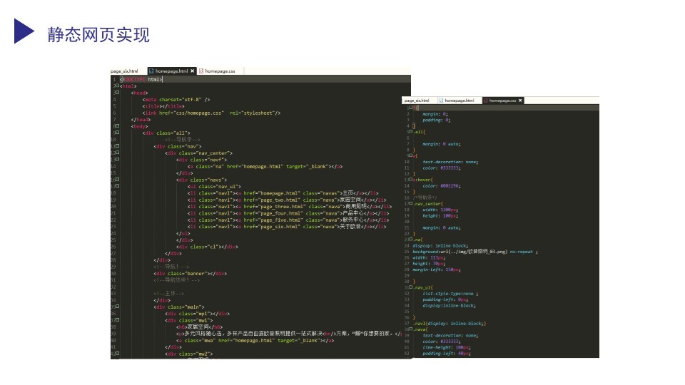Click the background:url(../img/ line
Image resolution: width=685 pixels, height=385 pixels.
coord(475,252)
